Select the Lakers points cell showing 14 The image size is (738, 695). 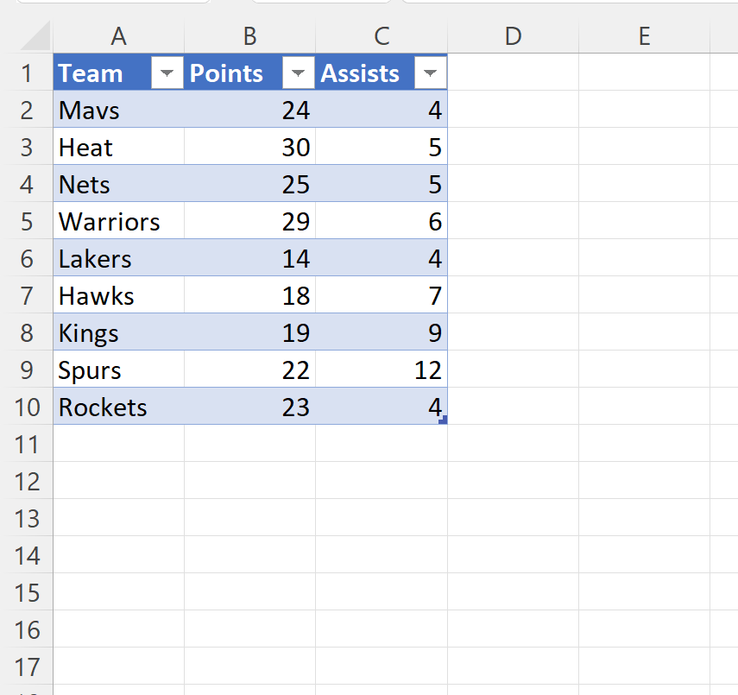[249, 259]
